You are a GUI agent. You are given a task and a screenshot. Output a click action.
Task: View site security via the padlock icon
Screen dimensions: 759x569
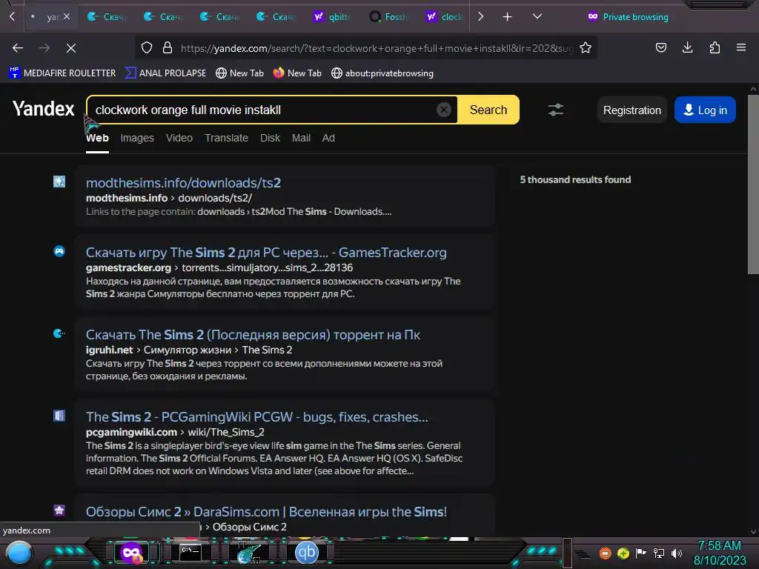(168, 48)
